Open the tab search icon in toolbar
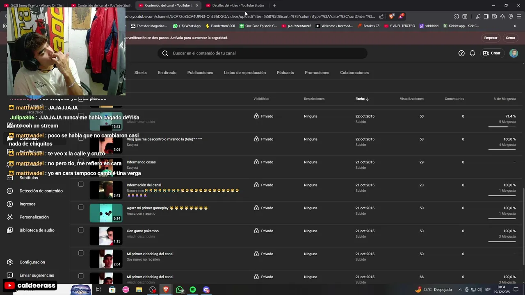525x295 pixels. coord(465,16)
